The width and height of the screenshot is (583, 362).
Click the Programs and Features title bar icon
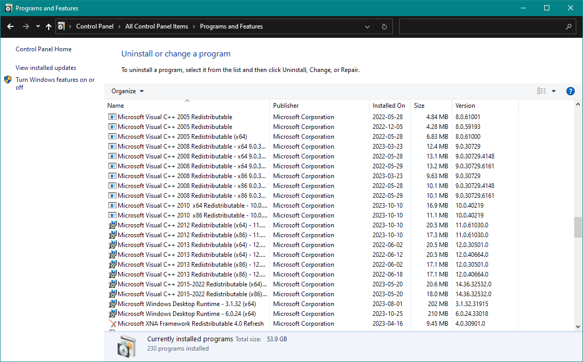coord(8,8)
